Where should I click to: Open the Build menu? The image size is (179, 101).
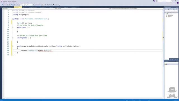[x=14, y=3]
